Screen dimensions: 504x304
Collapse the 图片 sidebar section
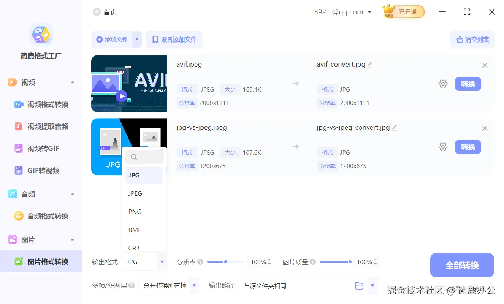(73, 240)
